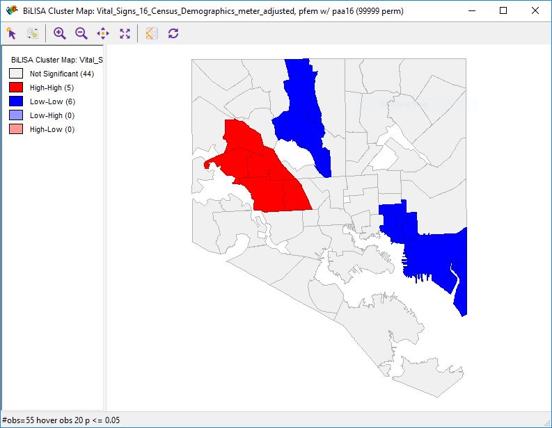Select the 'High-High (5)' legend label
Image resolution: width=552 pixels, height=428 pixels.
tap(52, 88)
